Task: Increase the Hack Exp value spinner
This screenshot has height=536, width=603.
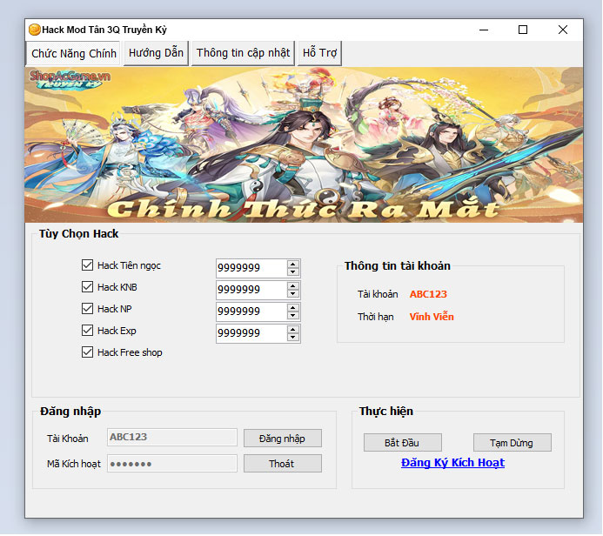Action: (x=293, y=329)
